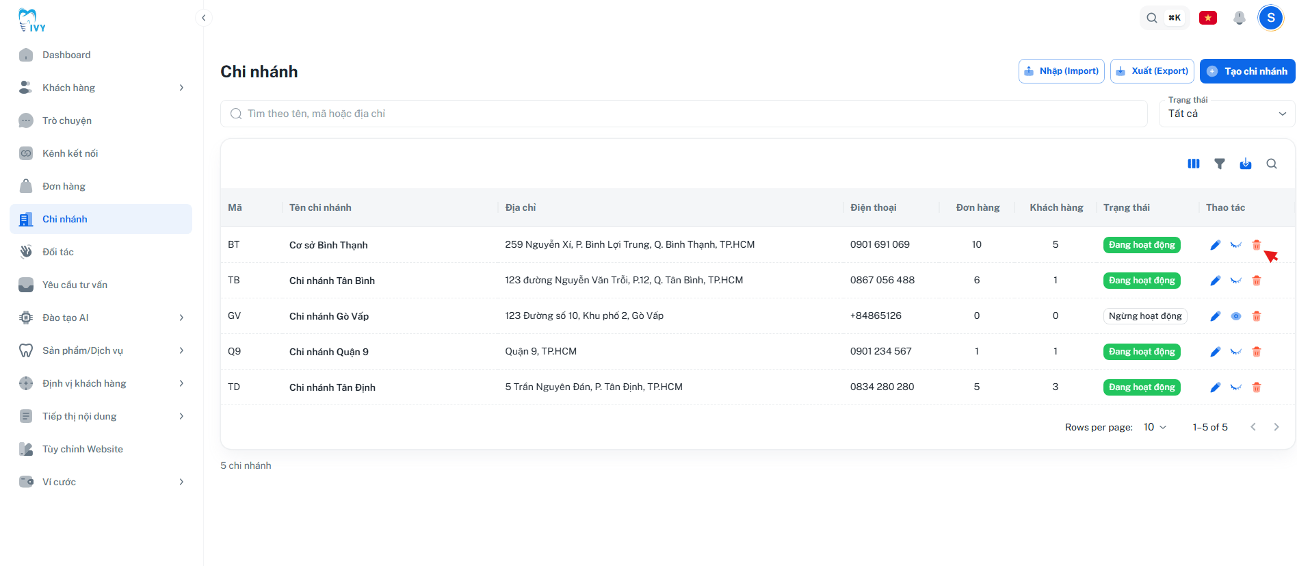Viewport: 1297px width, 566px height.
Task: Edit Chi nhánh Quận 9 with pencil icon
Action: tap(1215, 352)
